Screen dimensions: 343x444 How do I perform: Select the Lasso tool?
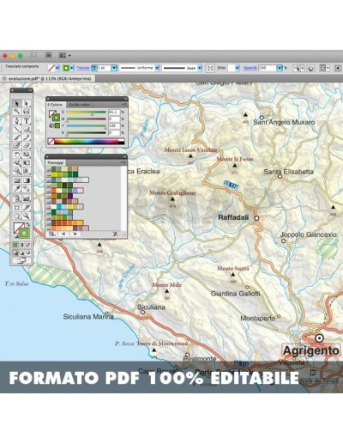pos(27,112)
